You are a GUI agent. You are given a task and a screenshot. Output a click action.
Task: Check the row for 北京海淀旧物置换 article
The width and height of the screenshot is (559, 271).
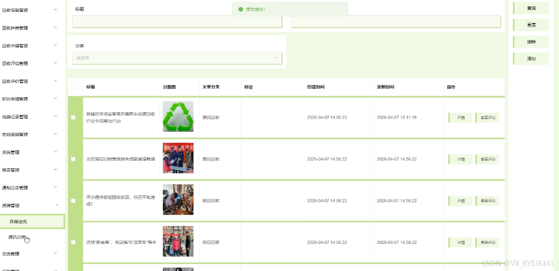point(74,159)
